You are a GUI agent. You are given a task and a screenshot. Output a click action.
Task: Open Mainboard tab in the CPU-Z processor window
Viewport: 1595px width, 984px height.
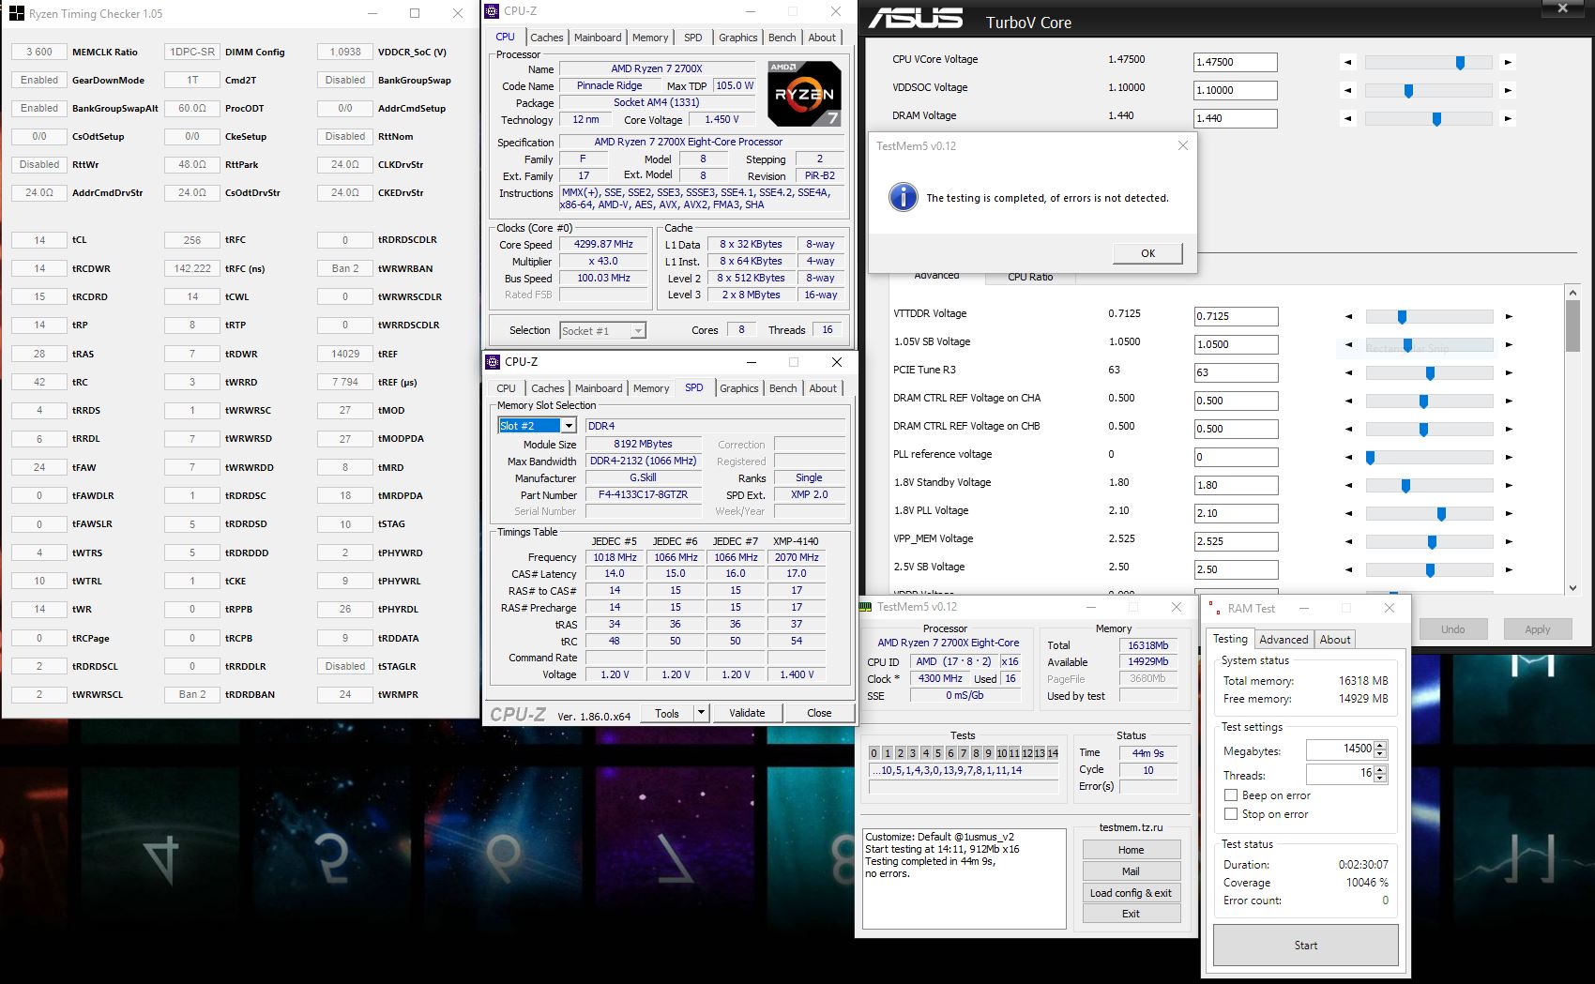[x=598, y=38]
